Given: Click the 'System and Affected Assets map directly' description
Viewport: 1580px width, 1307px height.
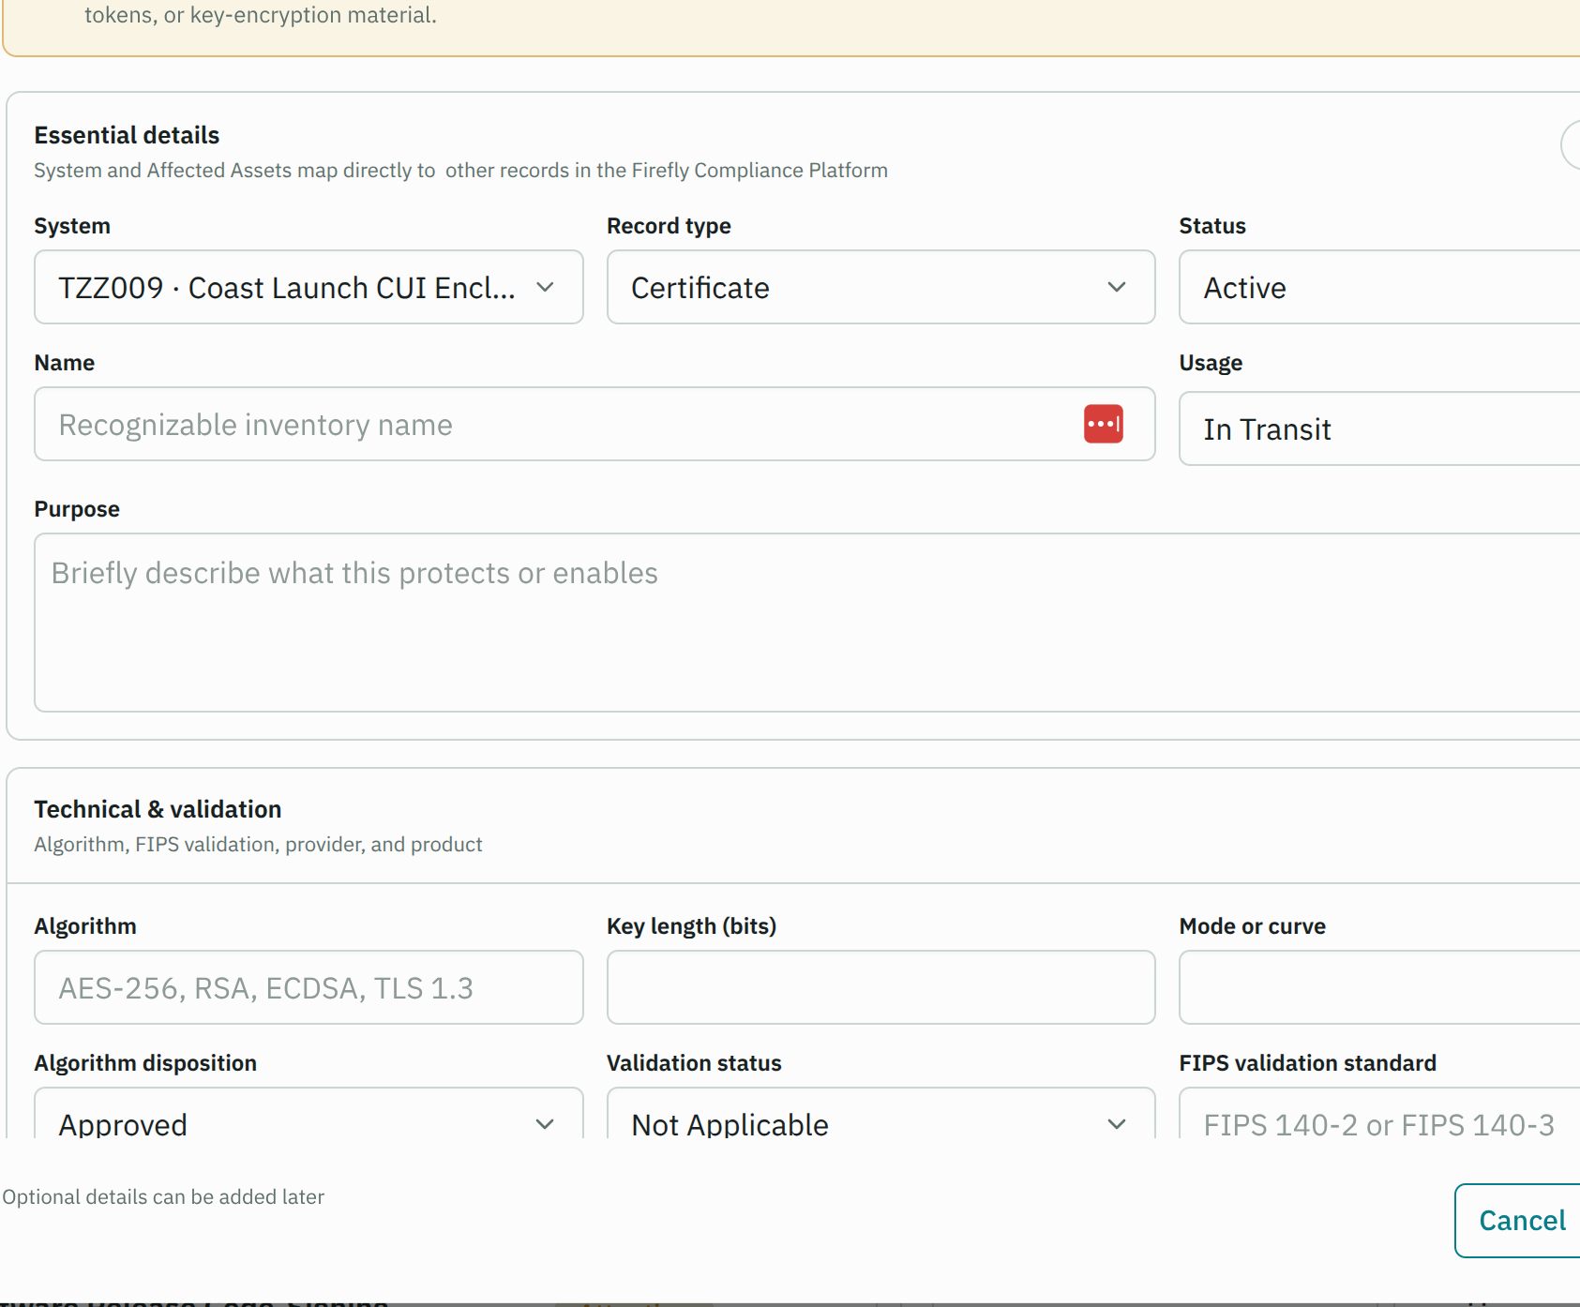Looking at the screenshot, I should coord(460,171).
